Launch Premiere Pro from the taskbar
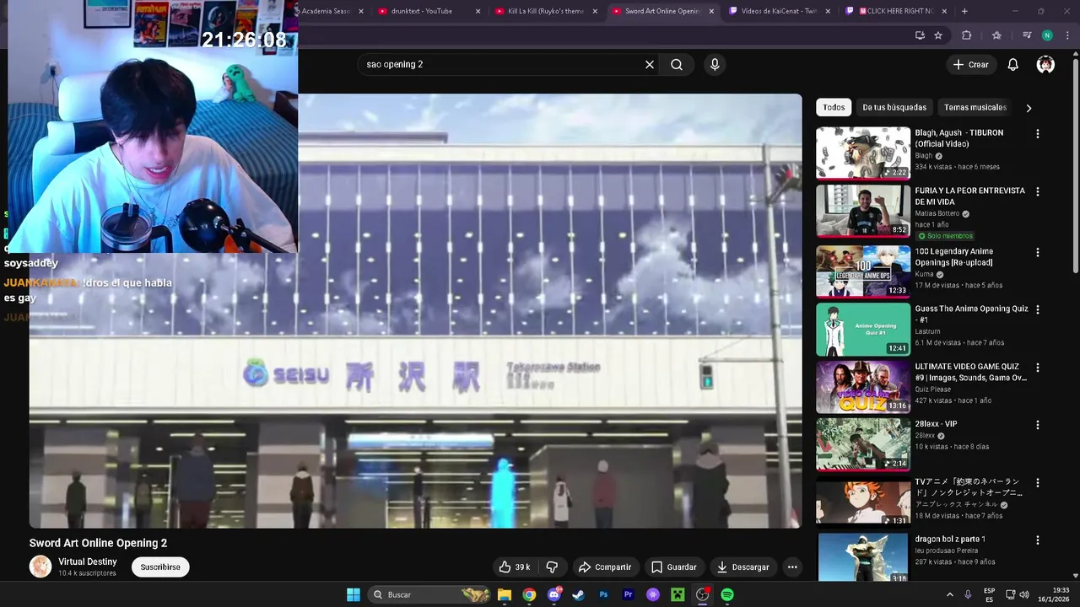This screenshot has width=1080, height=607. tap(629, 594)
